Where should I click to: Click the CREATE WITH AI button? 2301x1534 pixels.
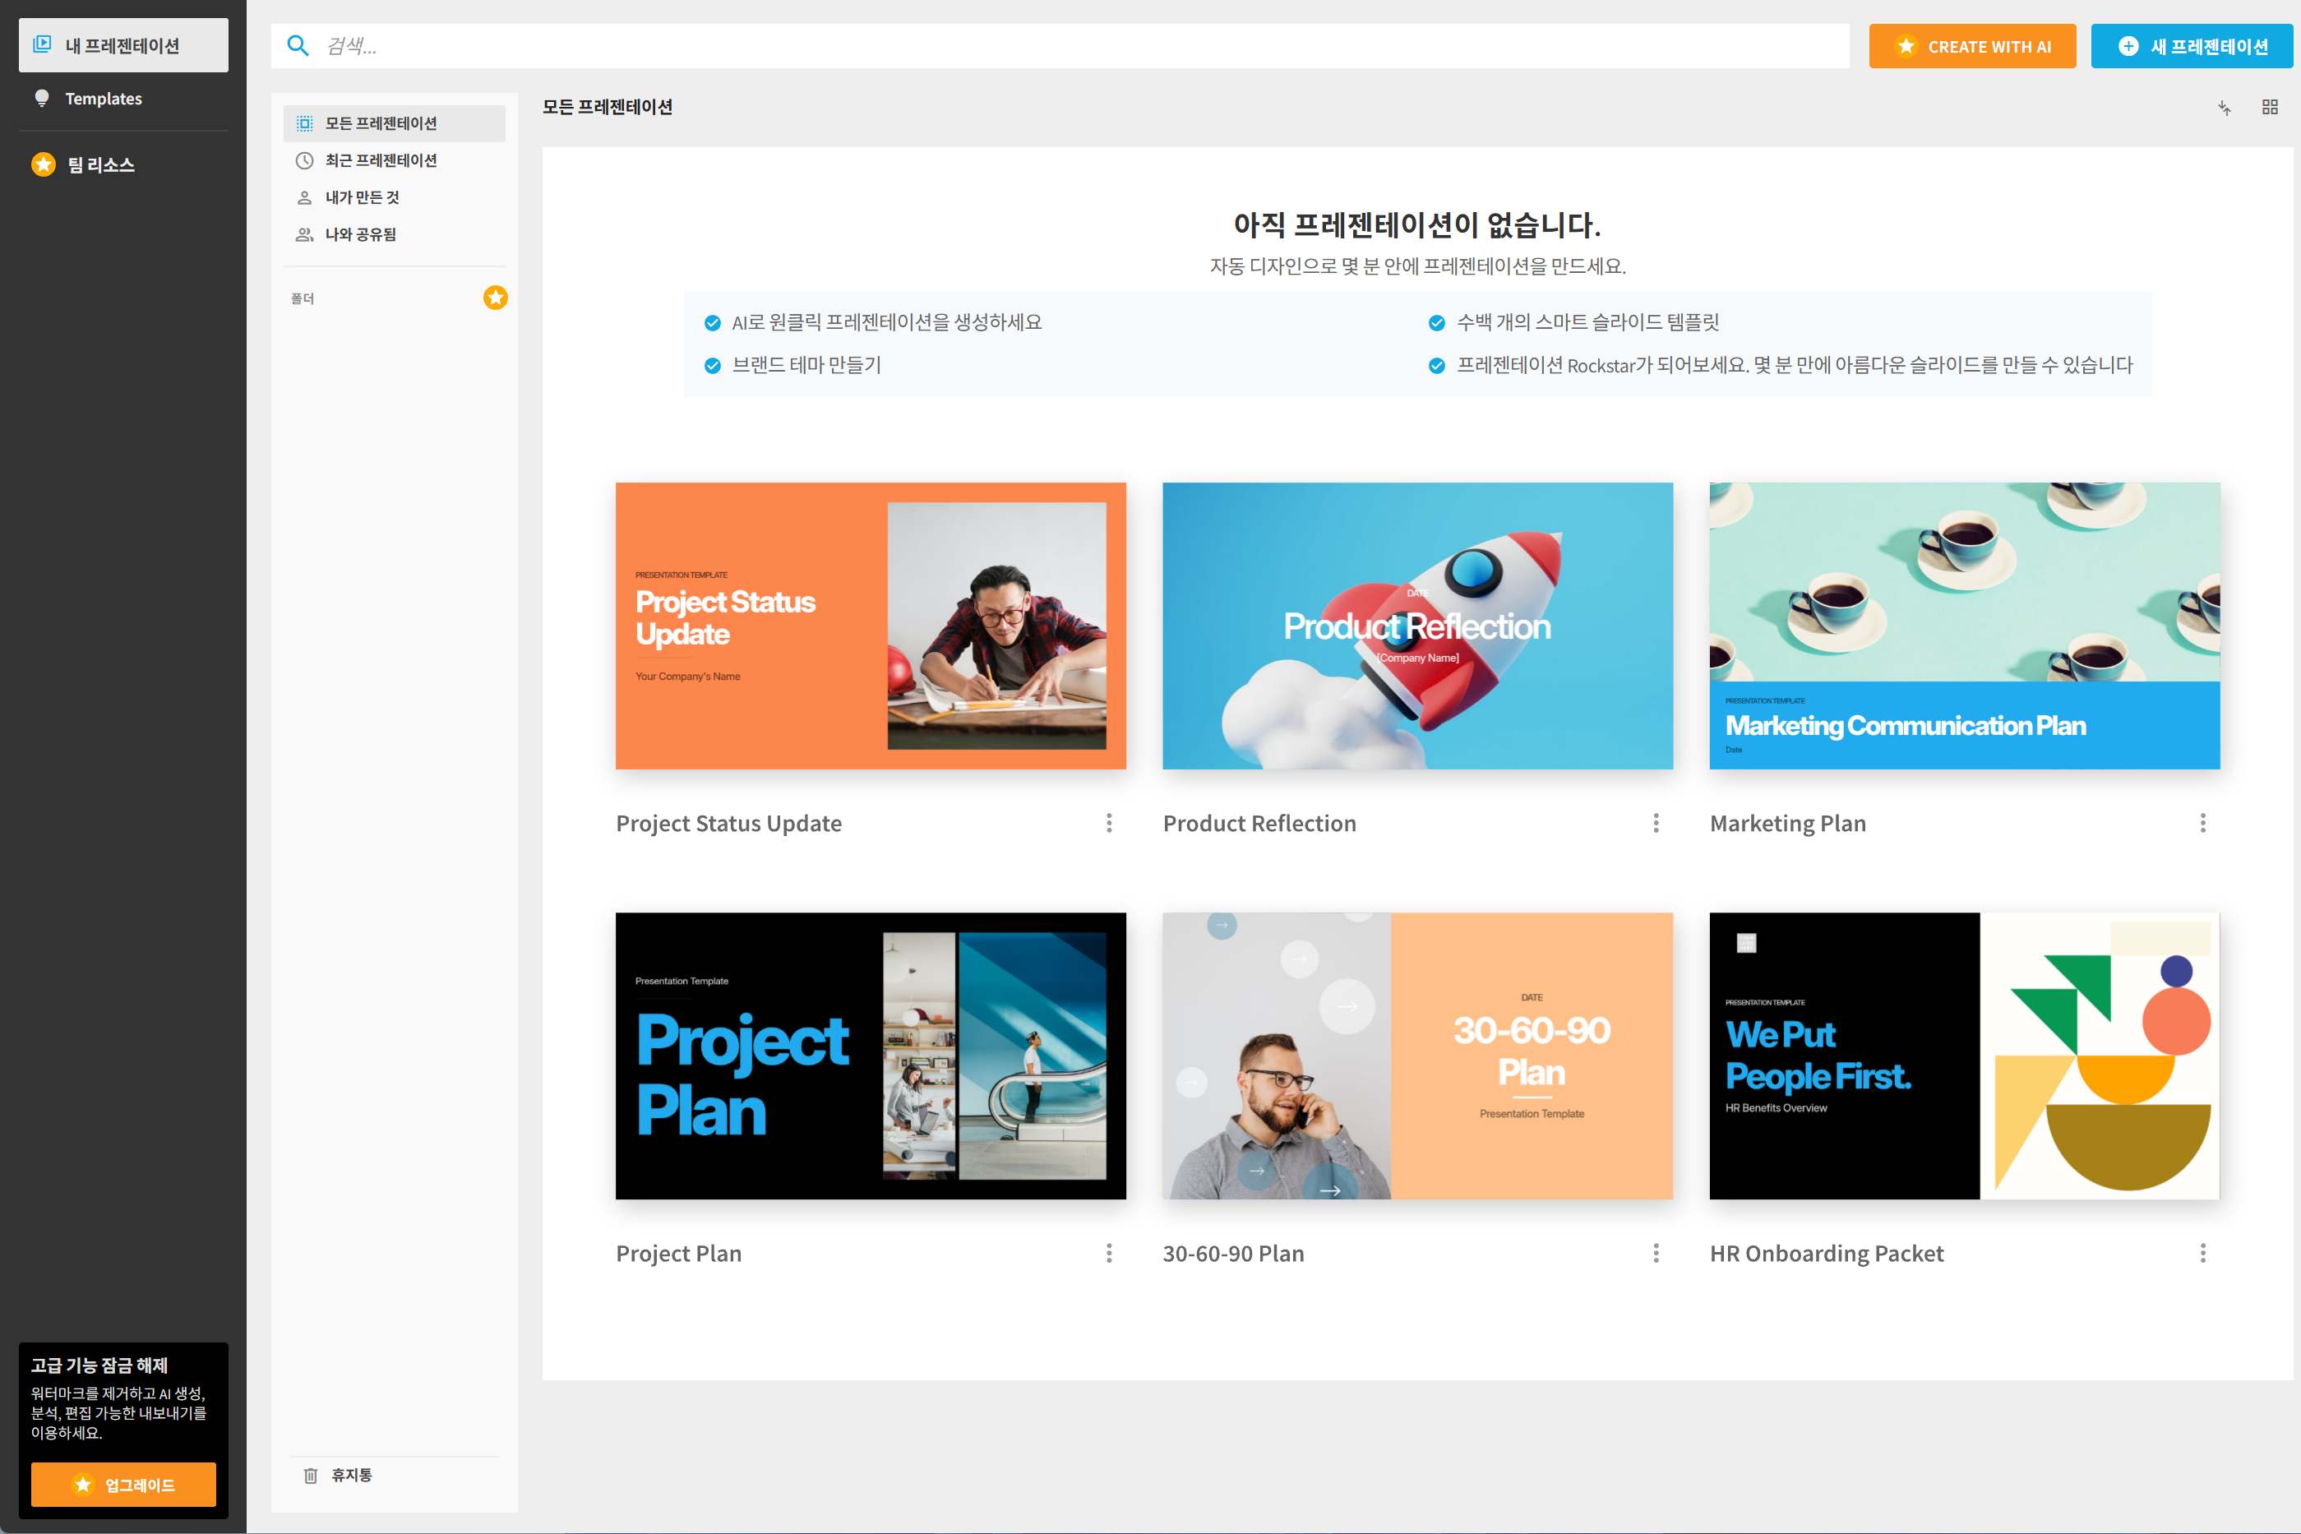1971,46
